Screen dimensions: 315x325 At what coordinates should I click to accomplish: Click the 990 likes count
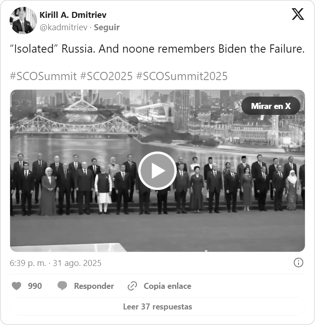[35, 286]
